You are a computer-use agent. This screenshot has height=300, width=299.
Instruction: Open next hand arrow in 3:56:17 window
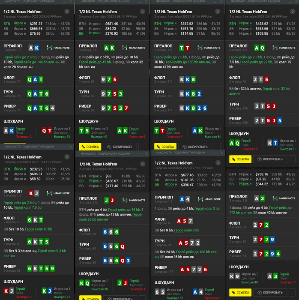(142, 12)
